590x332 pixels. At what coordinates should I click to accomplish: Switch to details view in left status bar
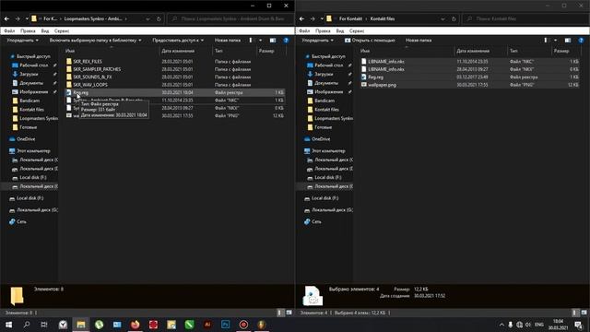coord(279,313)
